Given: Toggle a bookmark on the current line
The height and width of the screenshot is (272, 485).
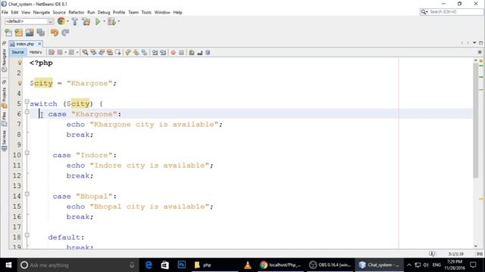Looking at the screenshot, I should click(x=145, y=52).
